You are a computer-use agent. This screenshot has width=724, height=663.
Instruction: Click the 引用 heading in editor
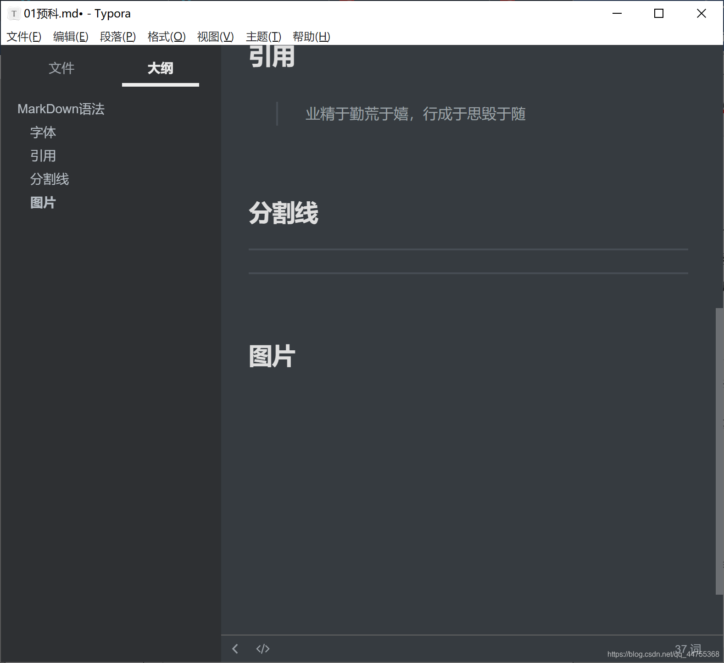coord(272,56)
